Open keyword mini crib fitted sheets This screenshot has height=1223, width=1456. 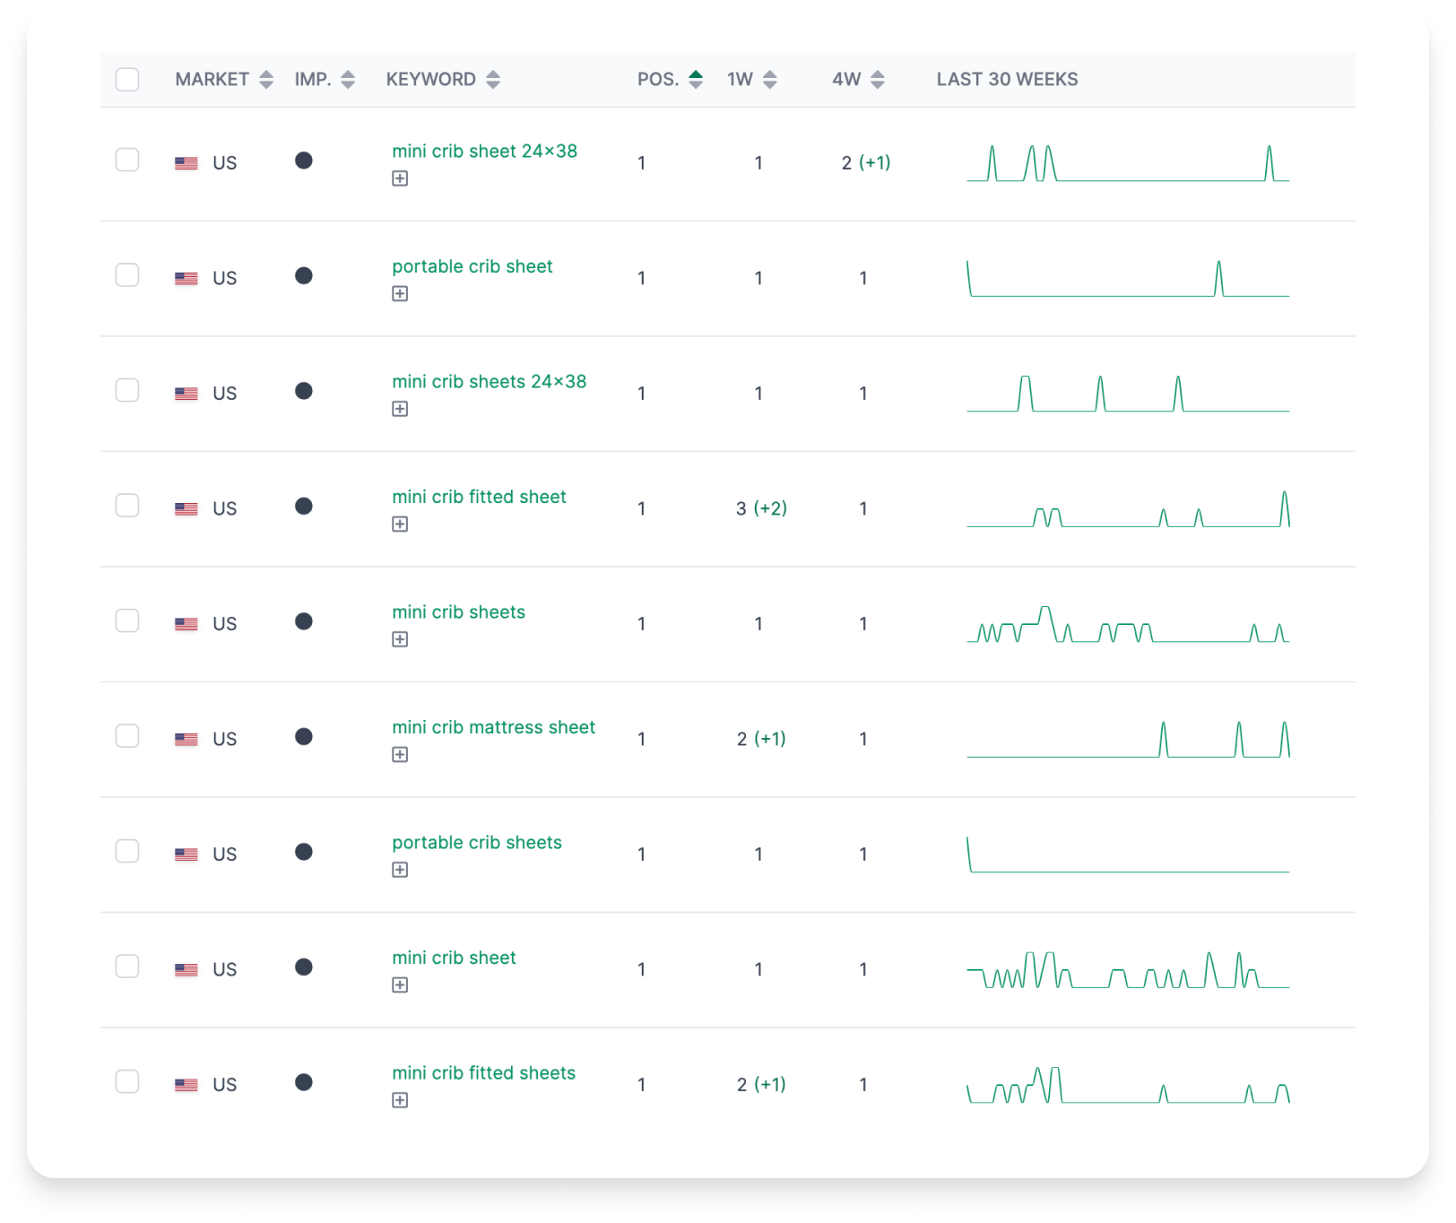[x=483, y=1073]
